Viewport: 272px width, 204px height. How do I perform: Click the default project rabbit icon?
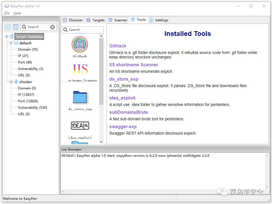click(16, 43)
